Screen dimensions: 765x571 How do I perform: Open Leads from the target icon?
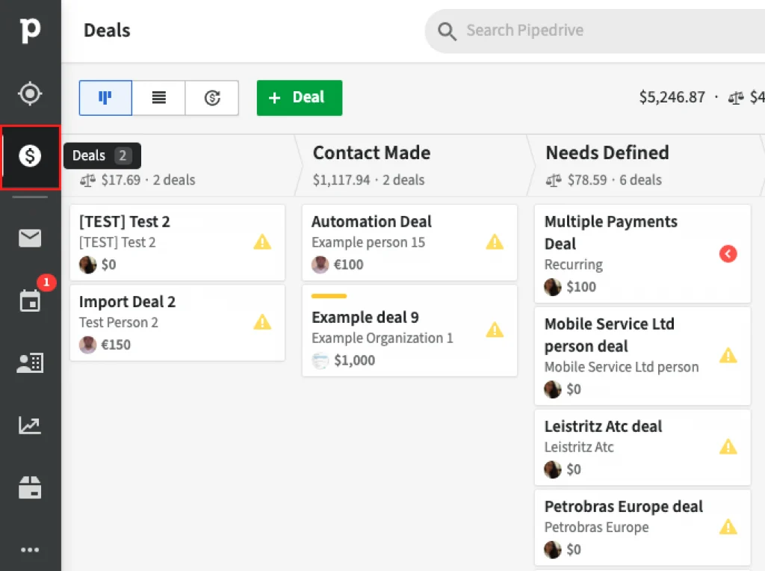point(30,93)
